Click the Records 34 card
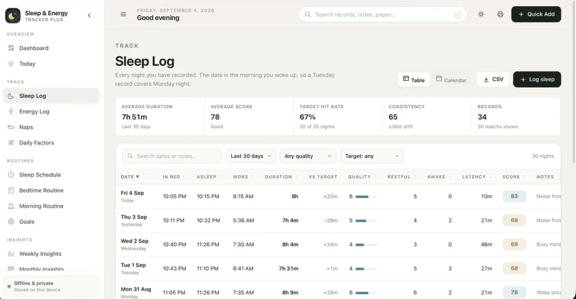Screen dimensions: 576x299 coord(516,117)
